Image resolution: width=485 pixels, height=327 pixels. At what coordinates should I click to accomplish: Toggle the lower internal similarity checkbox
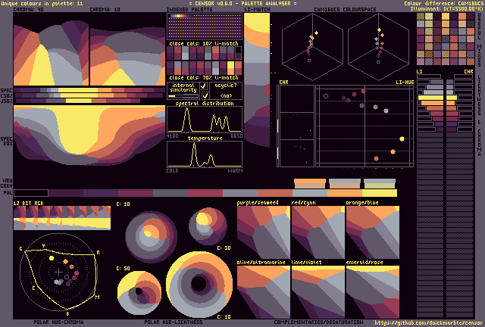(x=204, y=96)
